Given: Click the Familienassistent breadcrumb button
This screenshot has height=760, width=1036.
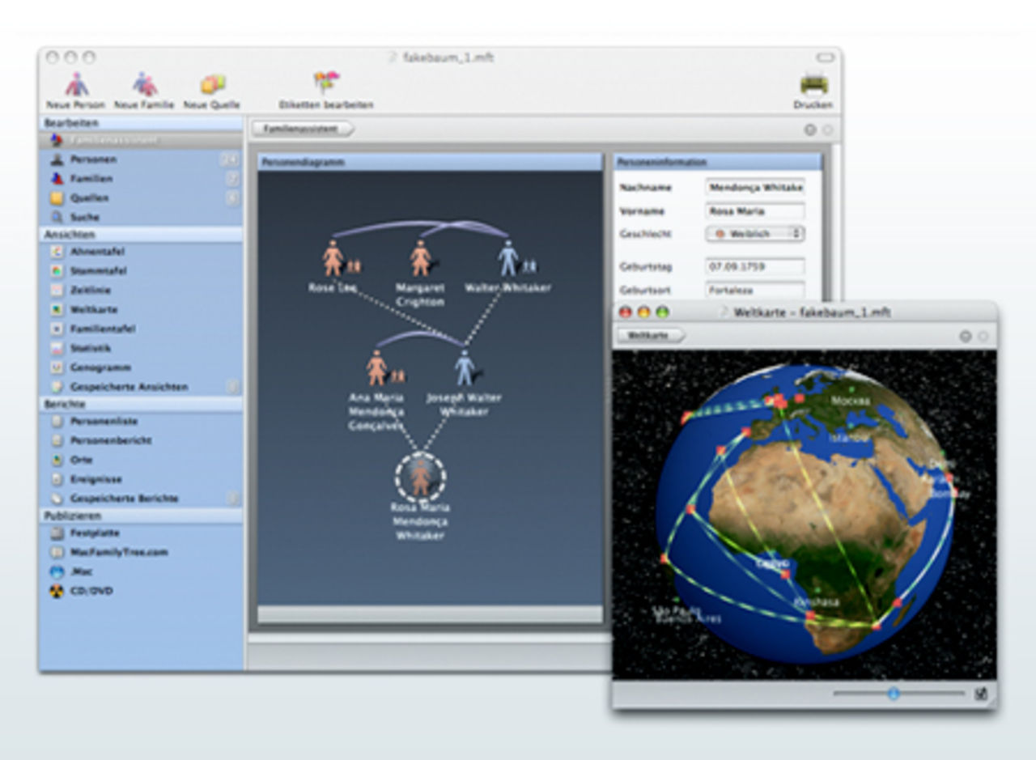Looking at the screenshot, I should click(301, 129).
